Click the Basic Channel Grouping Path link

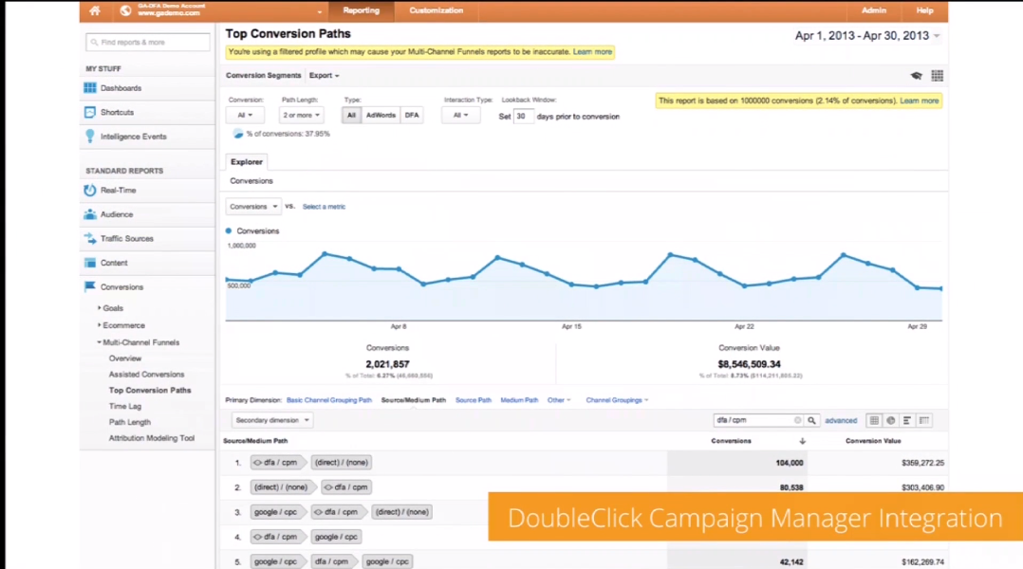point(329,400)
